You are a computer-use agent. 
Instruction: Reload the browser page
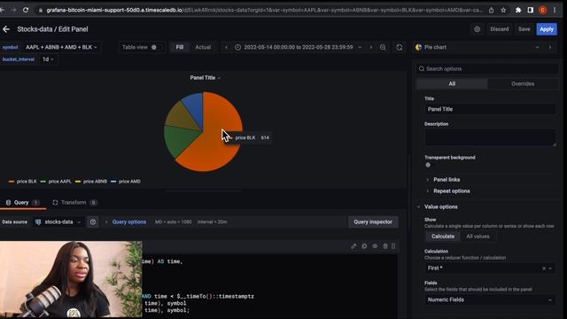pyautogui.click(x=26, y=10)
